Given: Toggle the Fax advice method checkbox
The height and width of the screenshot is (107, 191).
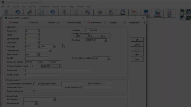Looking at the screenshot, I should pos(38,62).
